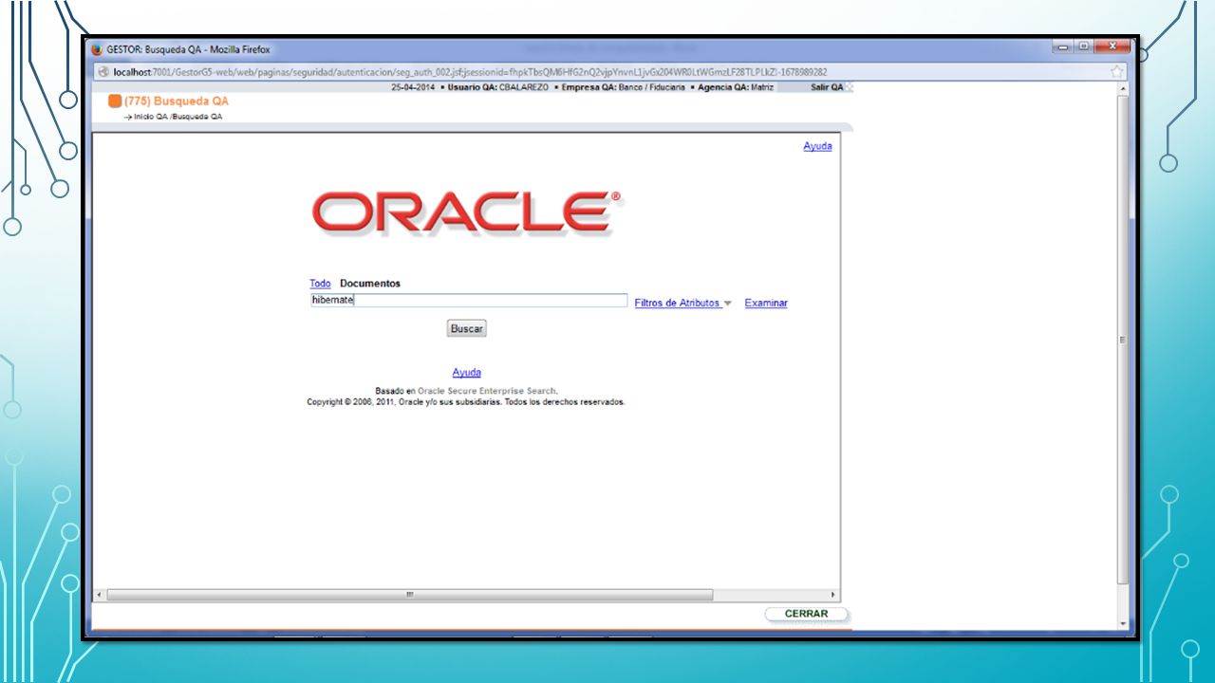The image size is (1215, 683).
Task: Close the Firefox window
Action: click(x=1112, y=46)
